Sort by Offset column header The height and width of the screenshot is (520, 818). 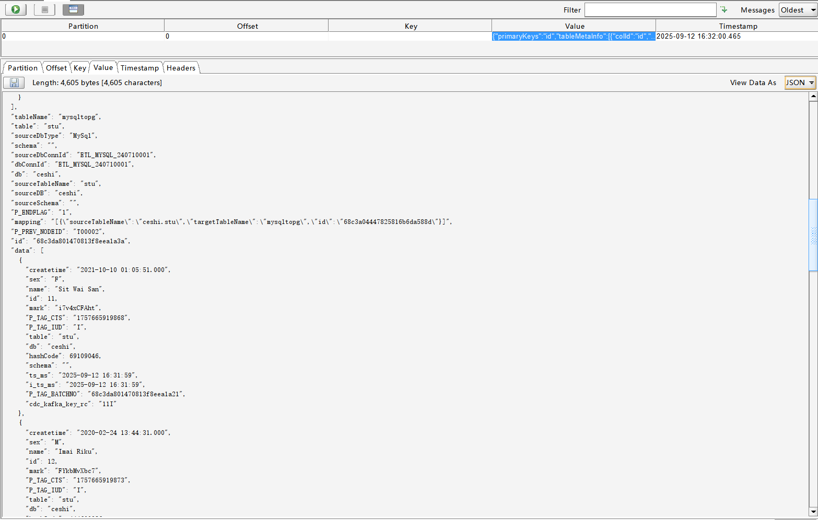pos(247,26)
